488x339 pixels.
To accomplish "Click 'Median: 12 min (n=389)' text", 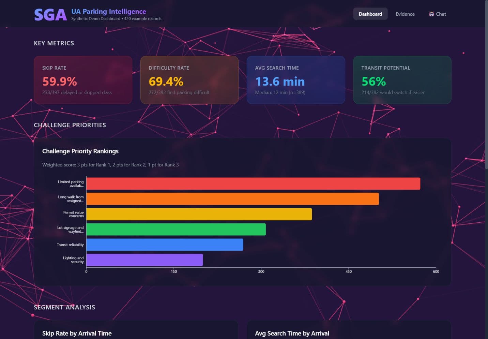I will point(280,92).
